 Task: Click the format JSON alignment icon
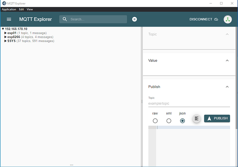pyautogui.click(x=197, y=118)
